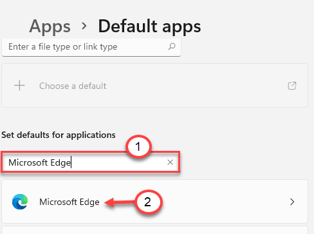Go back to the Apps breadcrumb
314x234 pixels.
50,26
